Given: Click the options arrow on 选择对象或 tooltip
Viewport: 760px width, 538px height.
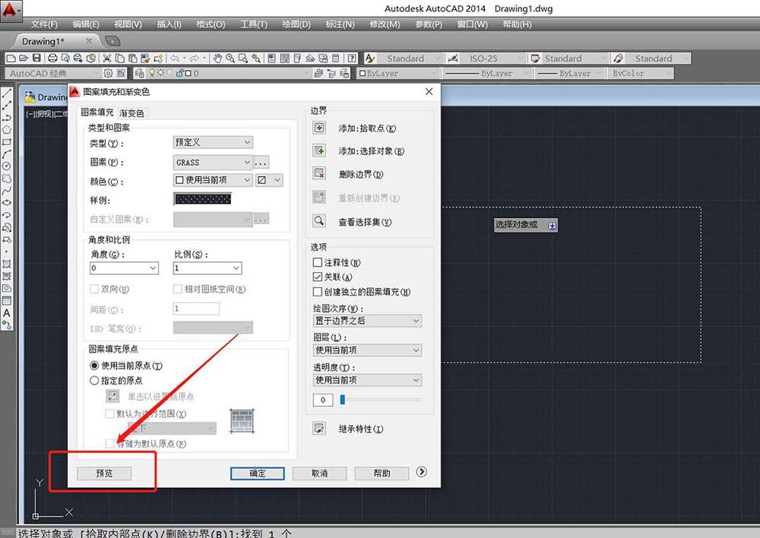Looking at the screenshot, I should tap(552, 226).
